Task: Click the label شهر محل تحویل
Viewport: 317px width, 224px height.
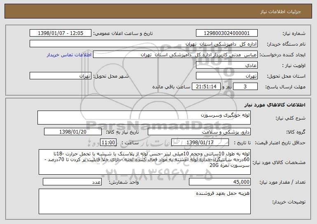Action: click(x=111, y=76)
